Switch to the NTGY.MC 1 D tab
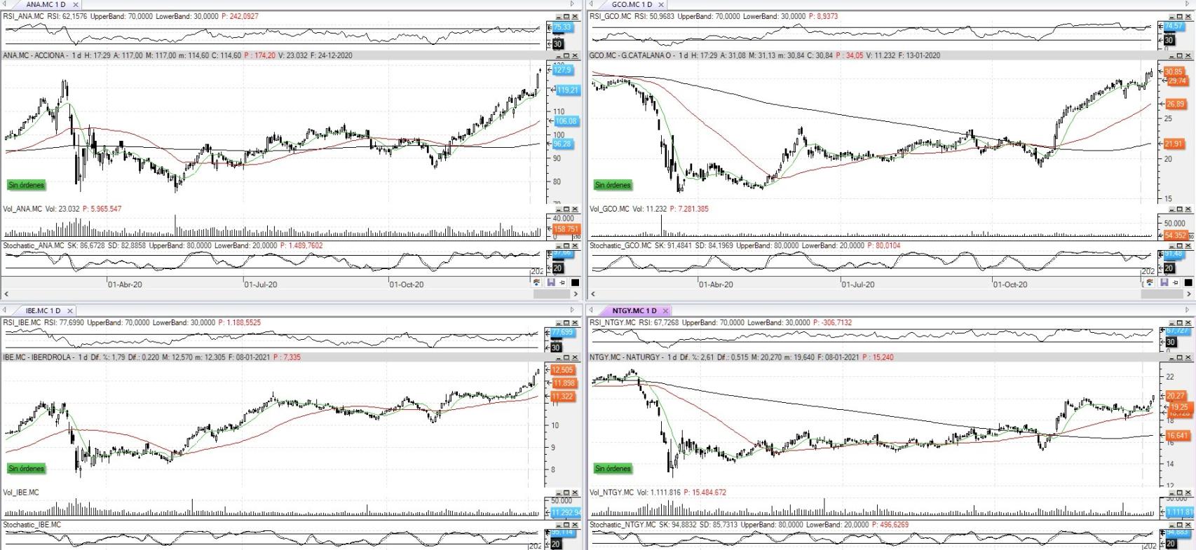 pyautogui.click(x=634, y=310)
